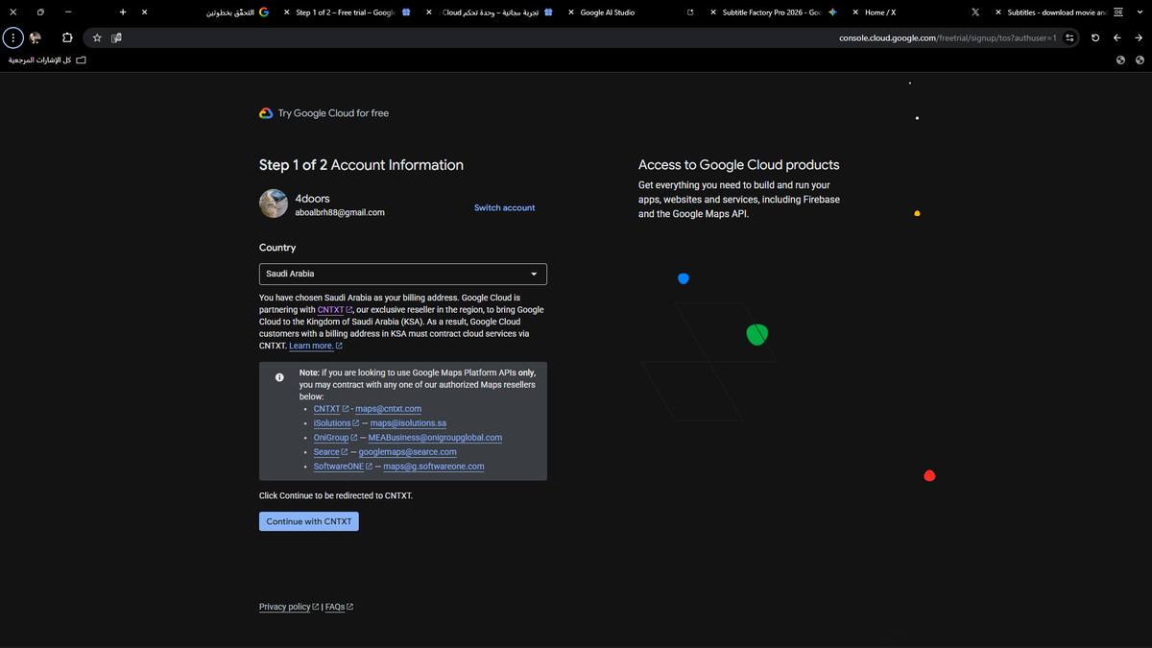This screenshot has height=648, width=1152.
Task: Click Continue with CNTXT button
Action: click(309, 521)
